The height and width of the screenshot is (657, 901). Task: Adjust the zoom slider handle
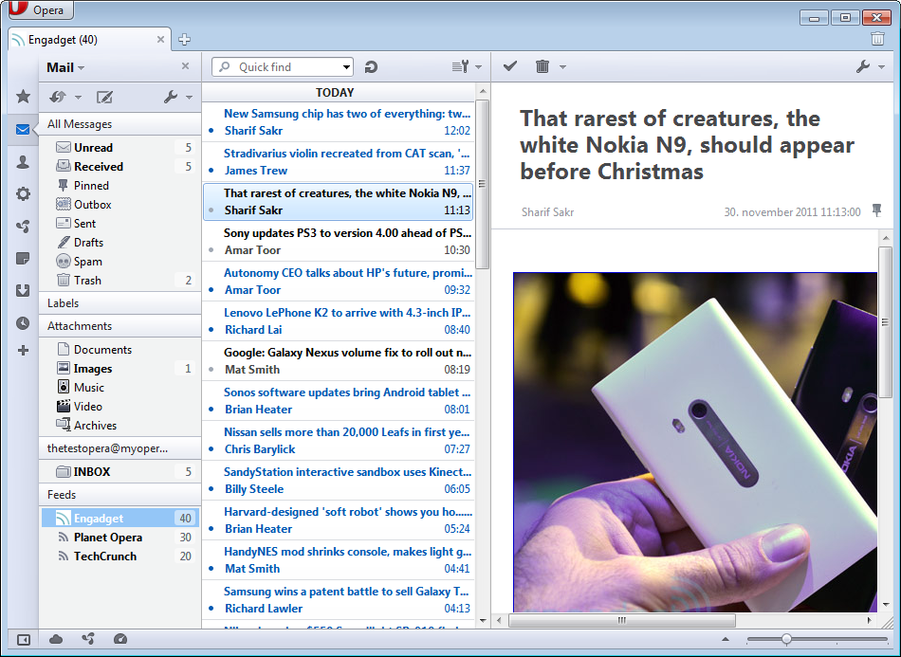[786, 639]
